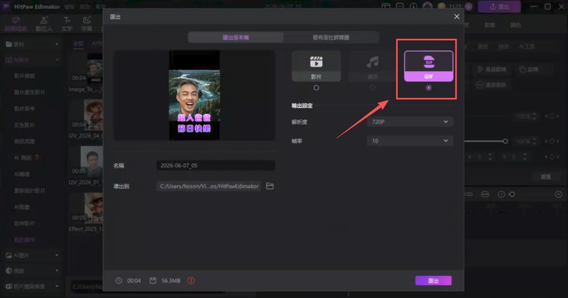Click the HitPaw Edimakor logo
Viewport: 568px width, 298px height.
(6, 6)
